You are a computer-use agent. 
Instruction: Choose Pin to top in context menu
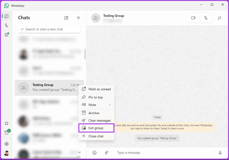[x=96, y=97]
